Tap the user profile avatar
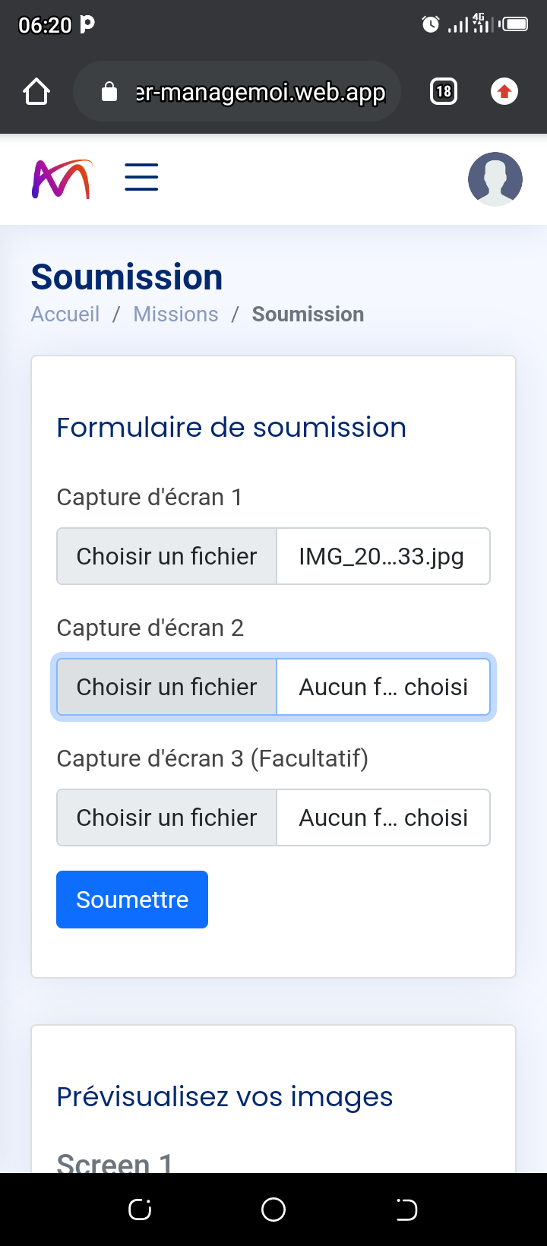 (x=495, y=179)
